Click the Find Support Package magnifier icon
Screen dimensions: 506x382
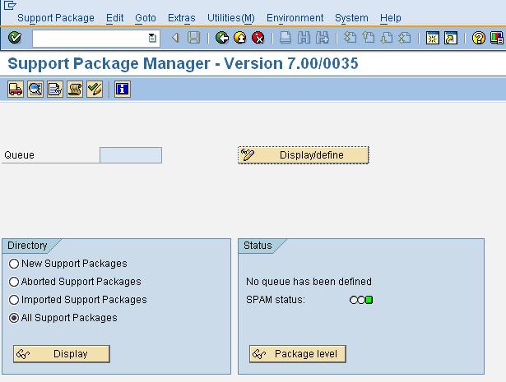point(35,89)
